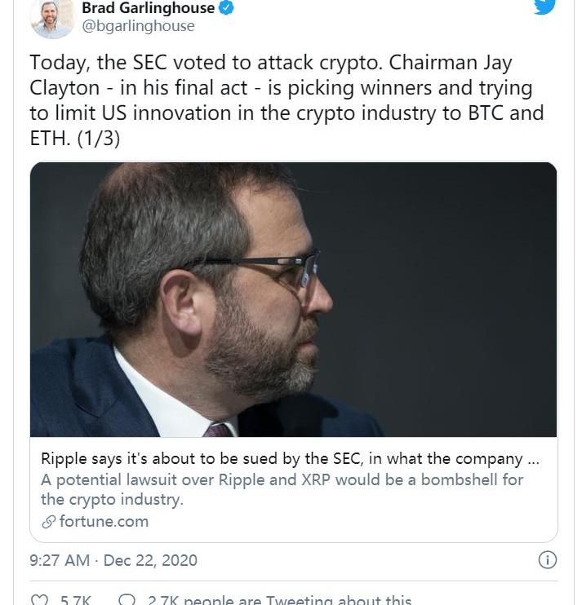Image resolution: width=582 pixels, height=605 pixels.
Task: Click the info icon beside the timestamp
Action: [x=548, y=560]
